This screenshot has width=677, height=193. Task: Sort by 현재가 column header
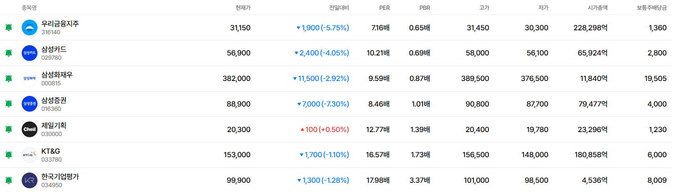point(243,8)
